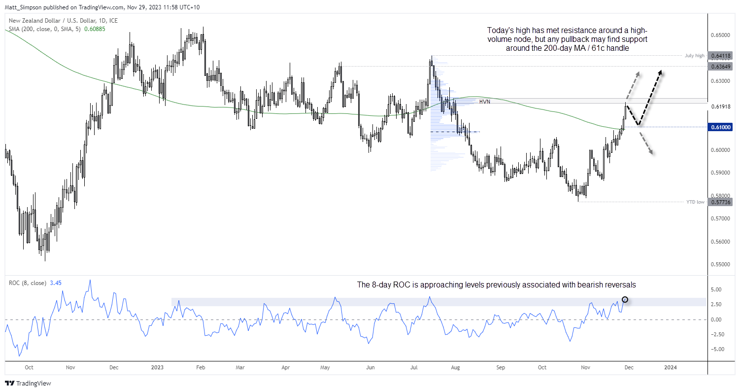Click the Sep label on the time axis
Image resolution: width=740 pixels, height=392 pixels.
pyautogui.click(x=501, y=367)
